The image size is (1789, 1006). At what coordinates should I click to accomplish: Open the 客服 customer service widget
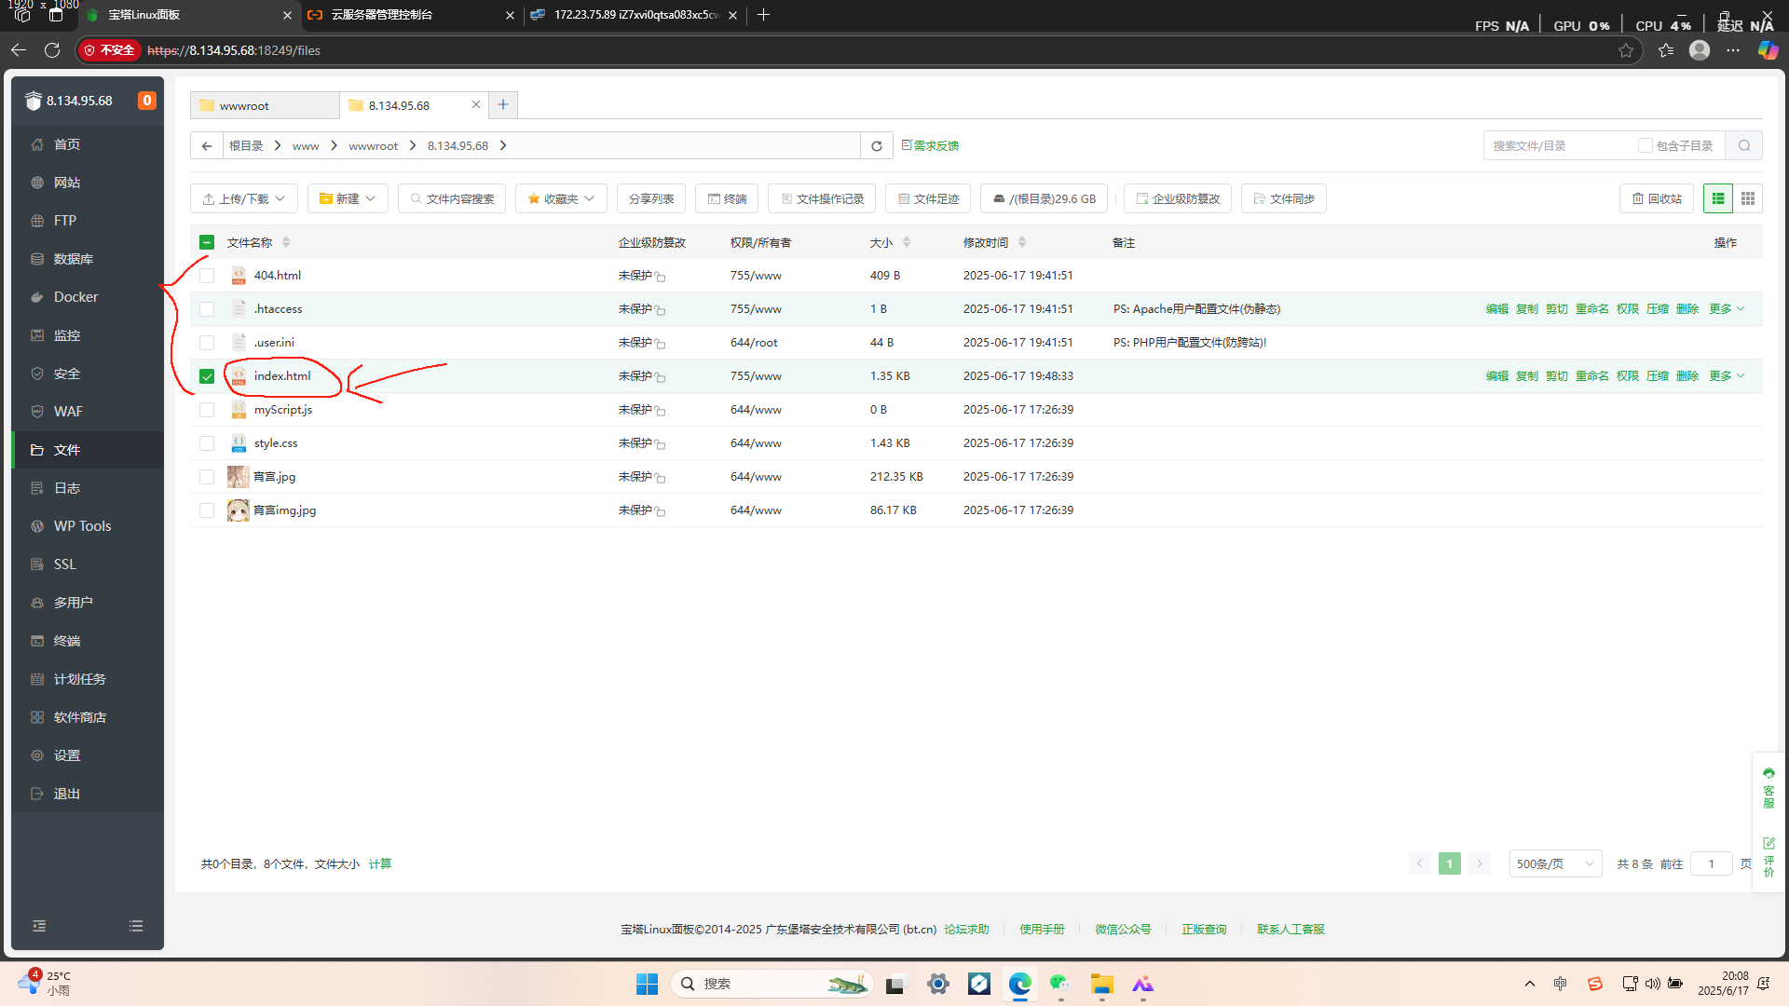click(x=1769, y=788)
